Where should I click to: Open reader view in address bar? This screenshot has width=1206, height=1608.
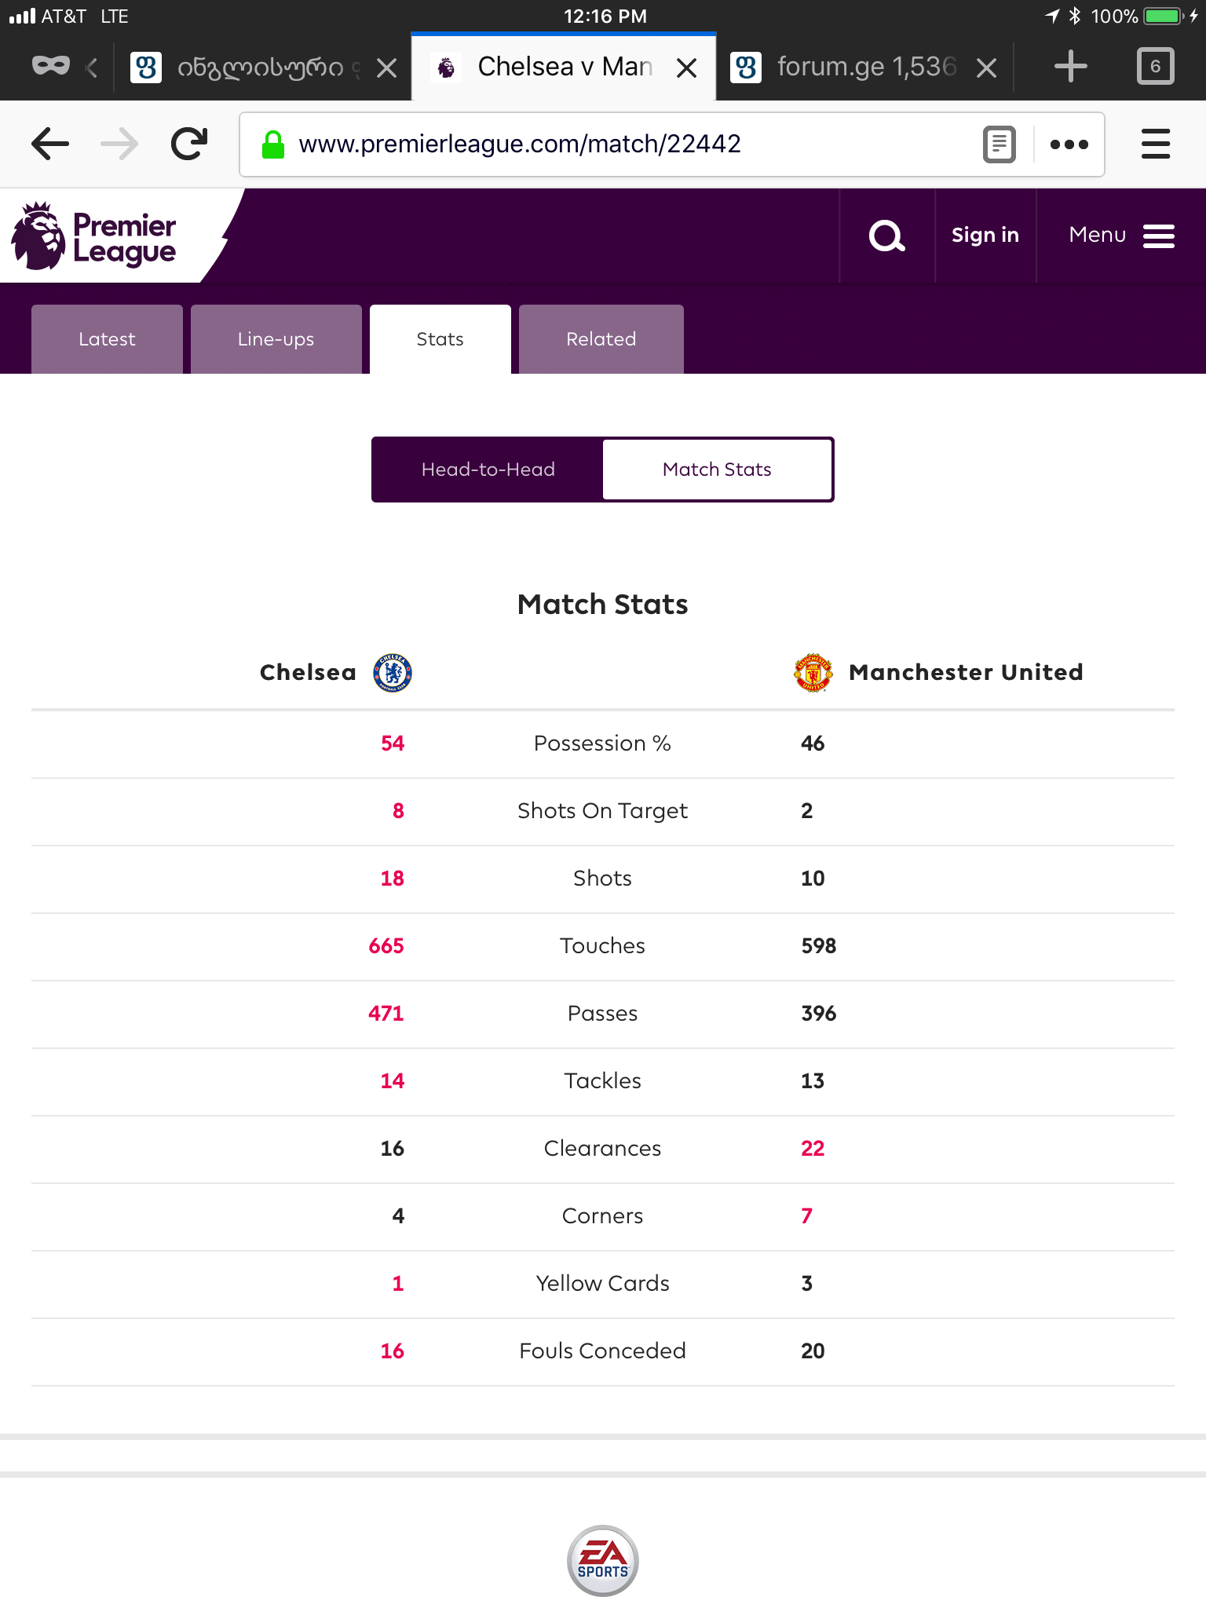click(999, 144)
